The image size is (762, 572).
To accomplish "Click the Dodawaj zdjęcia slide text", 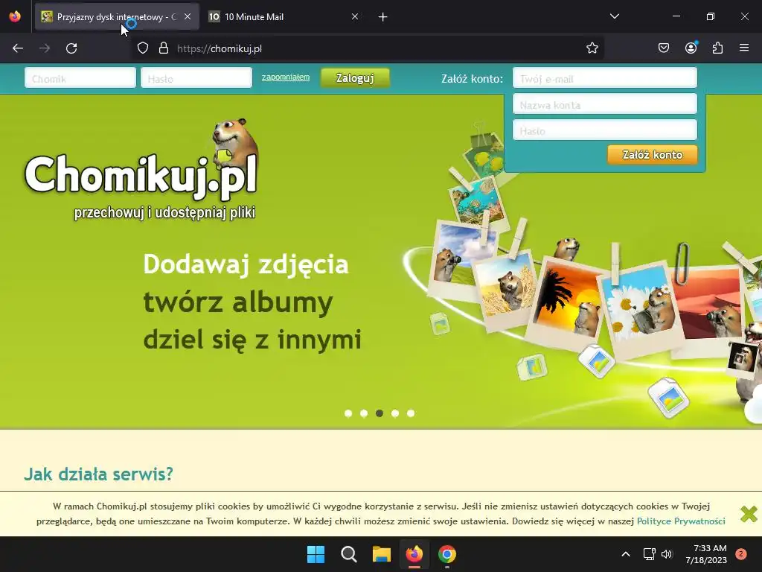I will pos(246,264).
